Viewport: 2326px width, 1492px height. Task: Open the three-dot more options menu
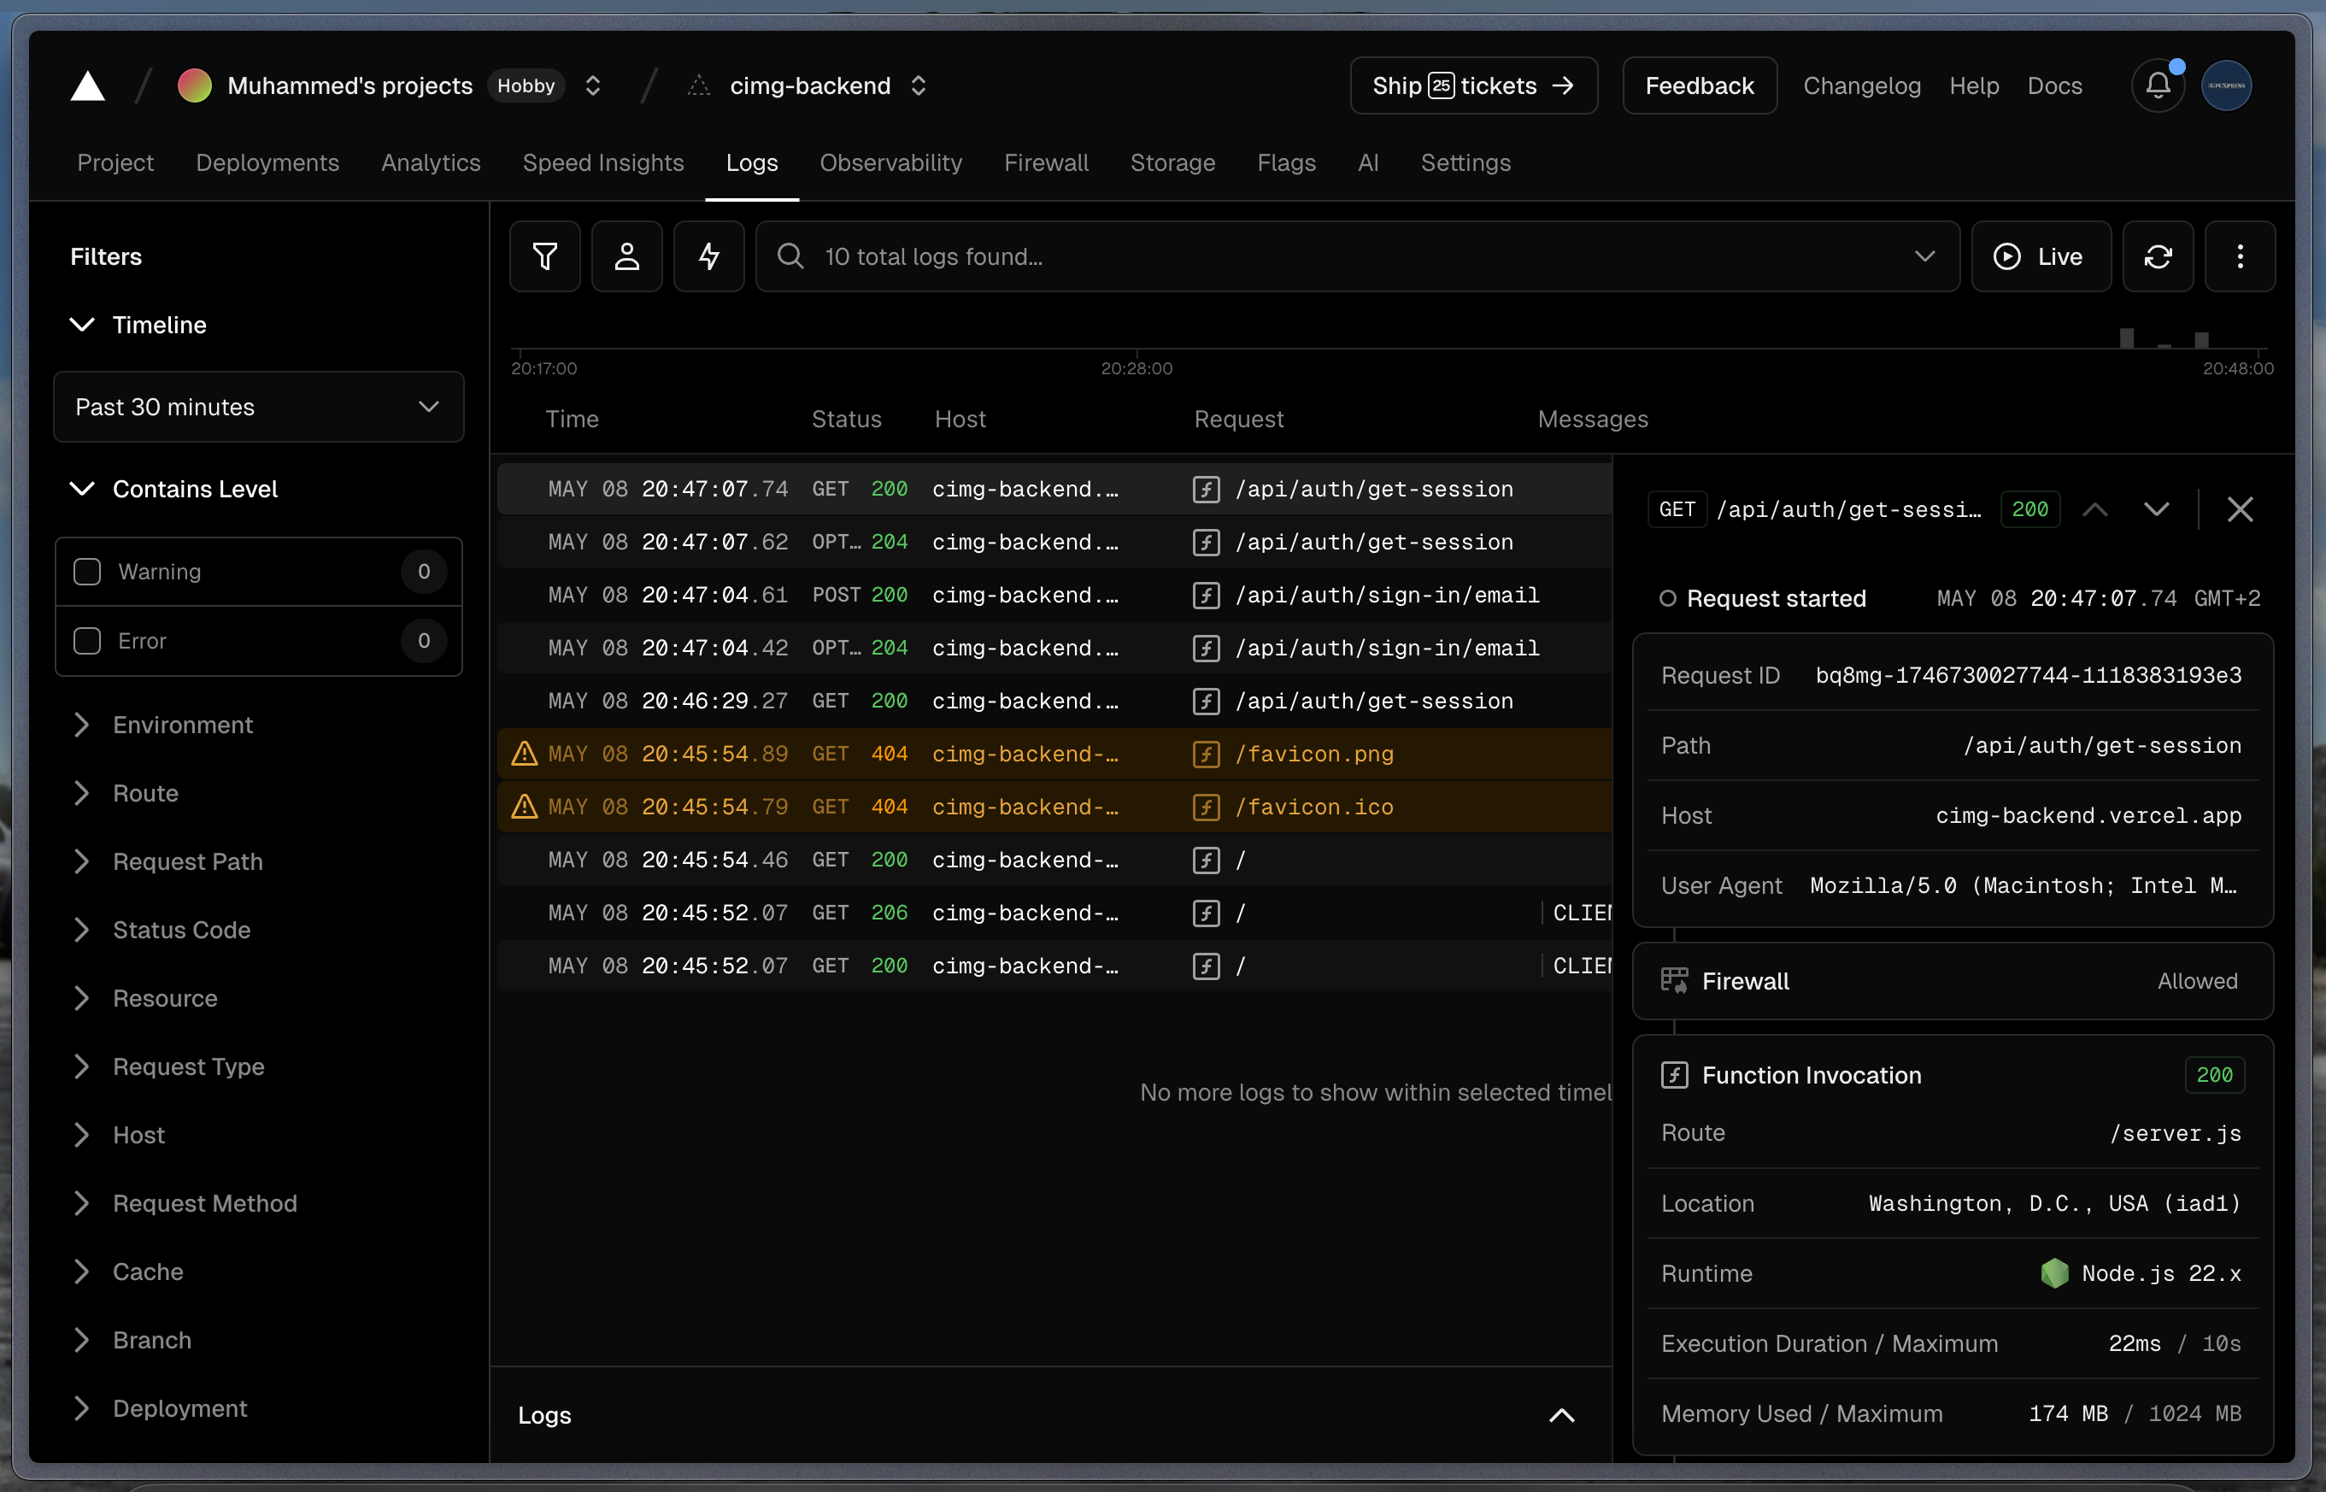coord(2239,256)
